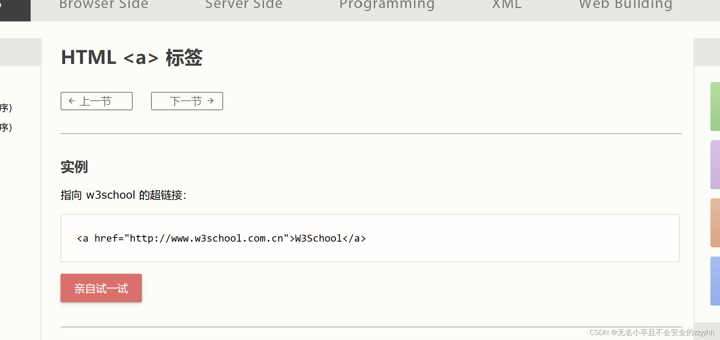Open the Server Side menu

point(244,5)
